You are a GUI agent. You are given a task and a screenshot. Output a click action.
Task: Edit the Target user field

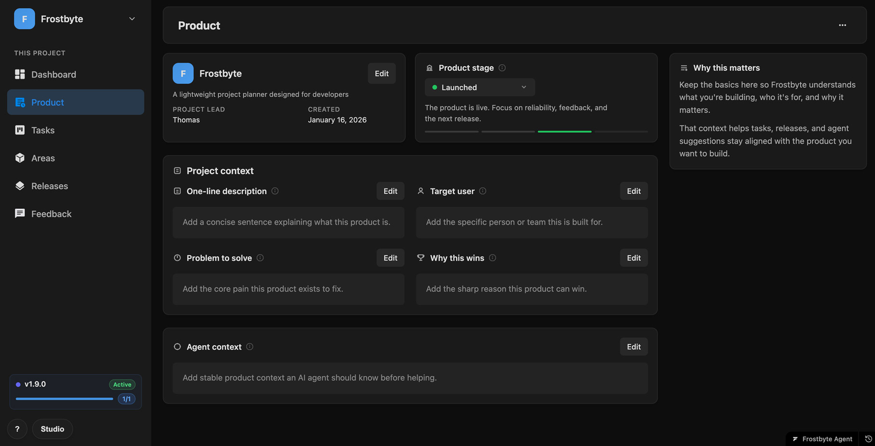coord(633,191)
